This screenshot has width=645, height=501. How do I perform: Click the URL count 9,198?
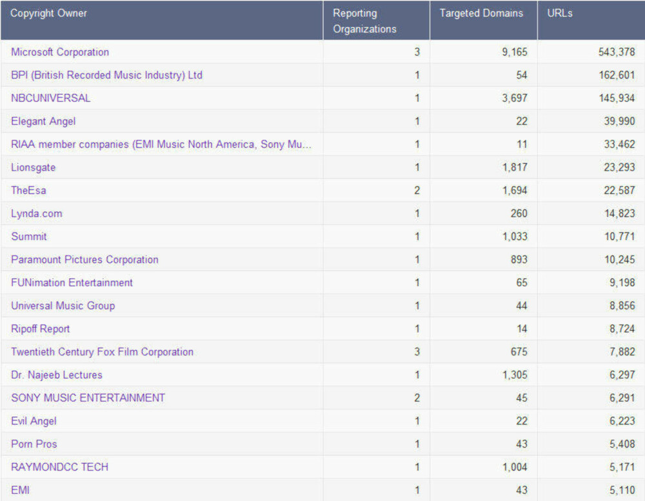coord(622,283)
